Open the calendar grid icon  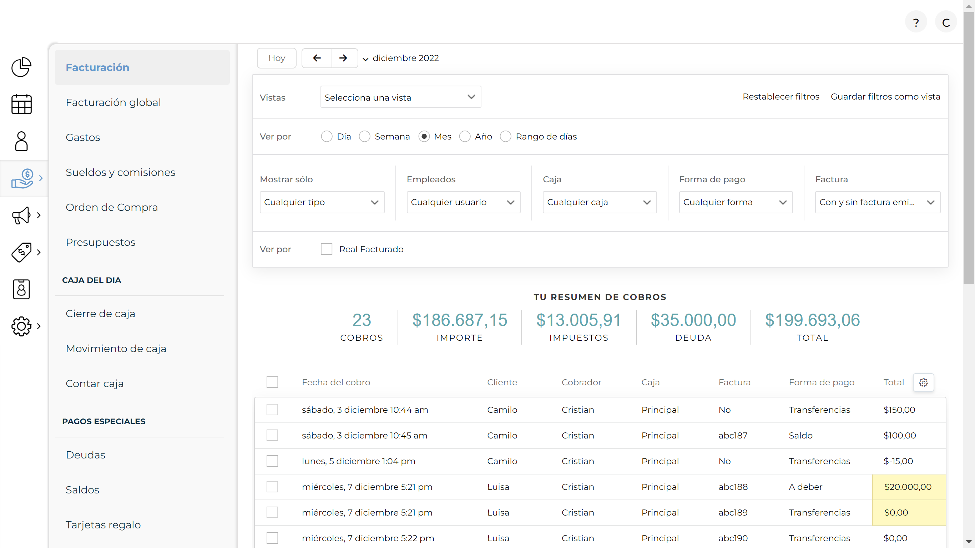[21, 104]
